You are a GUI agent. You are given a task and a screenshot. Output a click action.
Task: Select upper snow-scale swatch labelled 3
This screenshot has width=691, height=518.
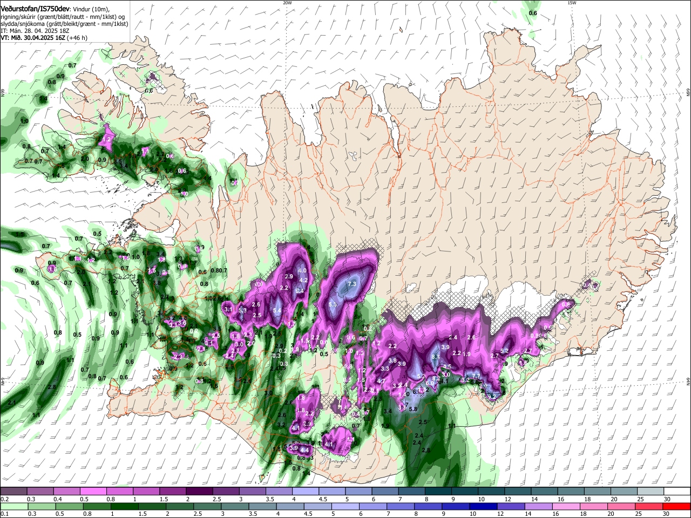point(253,491)
